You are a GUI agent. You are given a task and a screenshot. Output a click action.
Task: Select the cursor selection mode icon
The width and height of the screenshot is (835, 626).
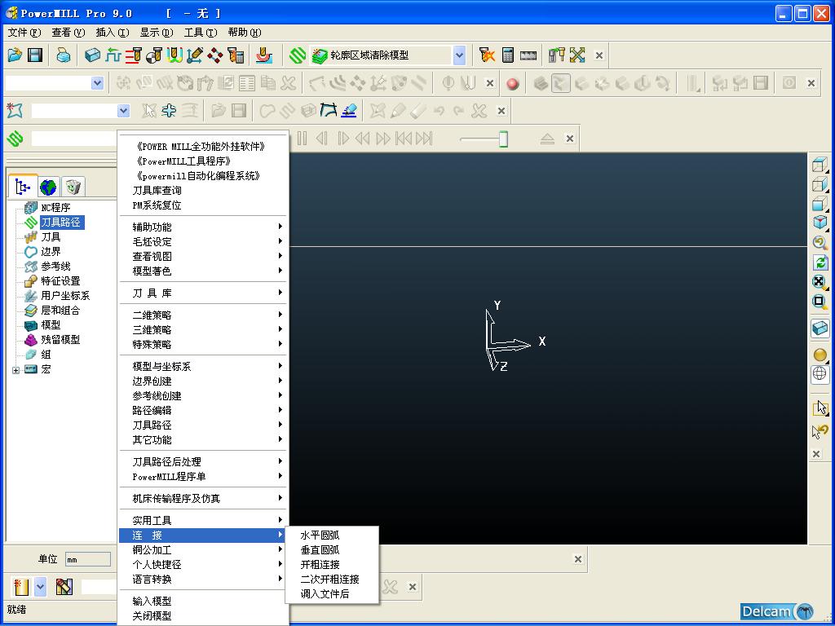tap(820, 408)
